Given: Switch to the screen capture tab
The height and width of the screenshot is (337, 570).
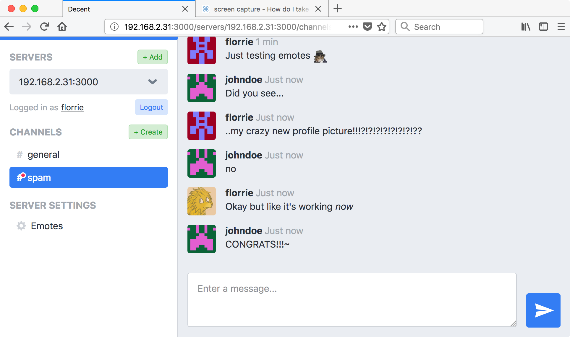Looking at the screenshot, I should (x=257, y=9).
